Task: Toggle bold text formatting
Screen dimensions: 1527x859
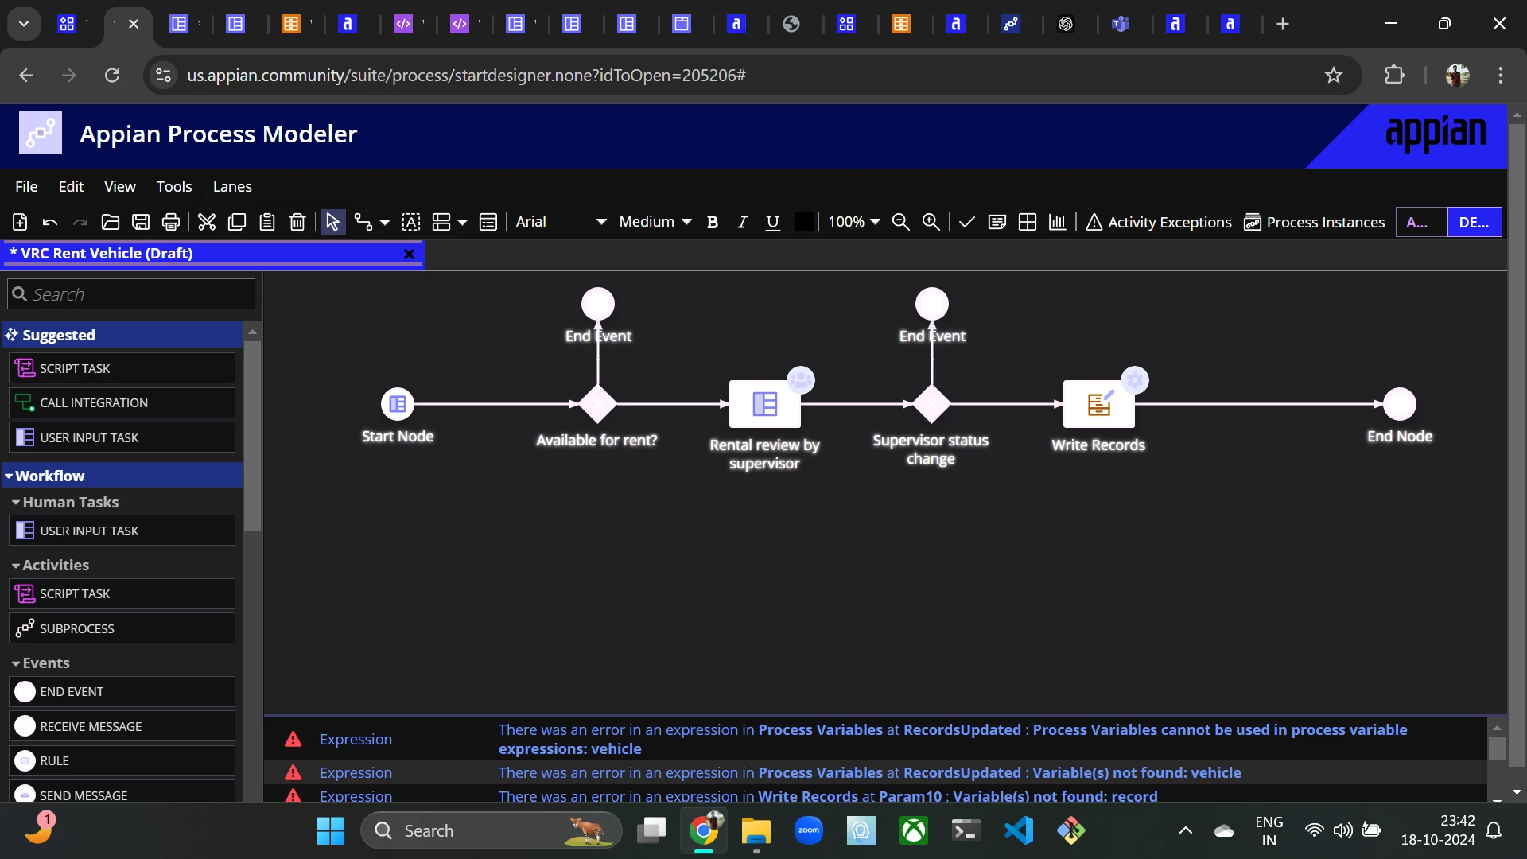Action: (x=713, y=222)
